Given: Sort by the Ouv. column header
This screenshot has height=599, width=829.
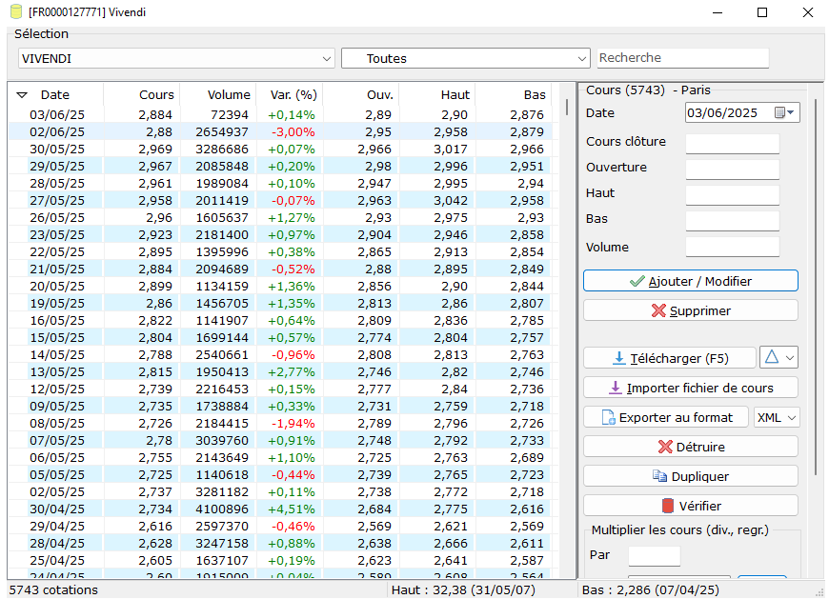Looking at the screenshot, I should pyautogui.click(x=361, y=94).
